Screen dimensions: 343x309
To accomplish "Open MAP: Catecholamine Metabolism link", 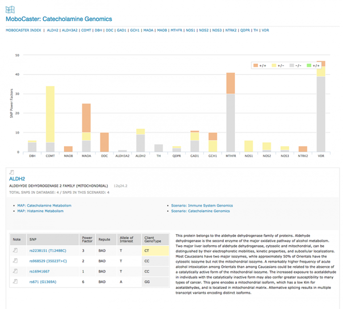I will pyautogui.click(x=44, y=205).
